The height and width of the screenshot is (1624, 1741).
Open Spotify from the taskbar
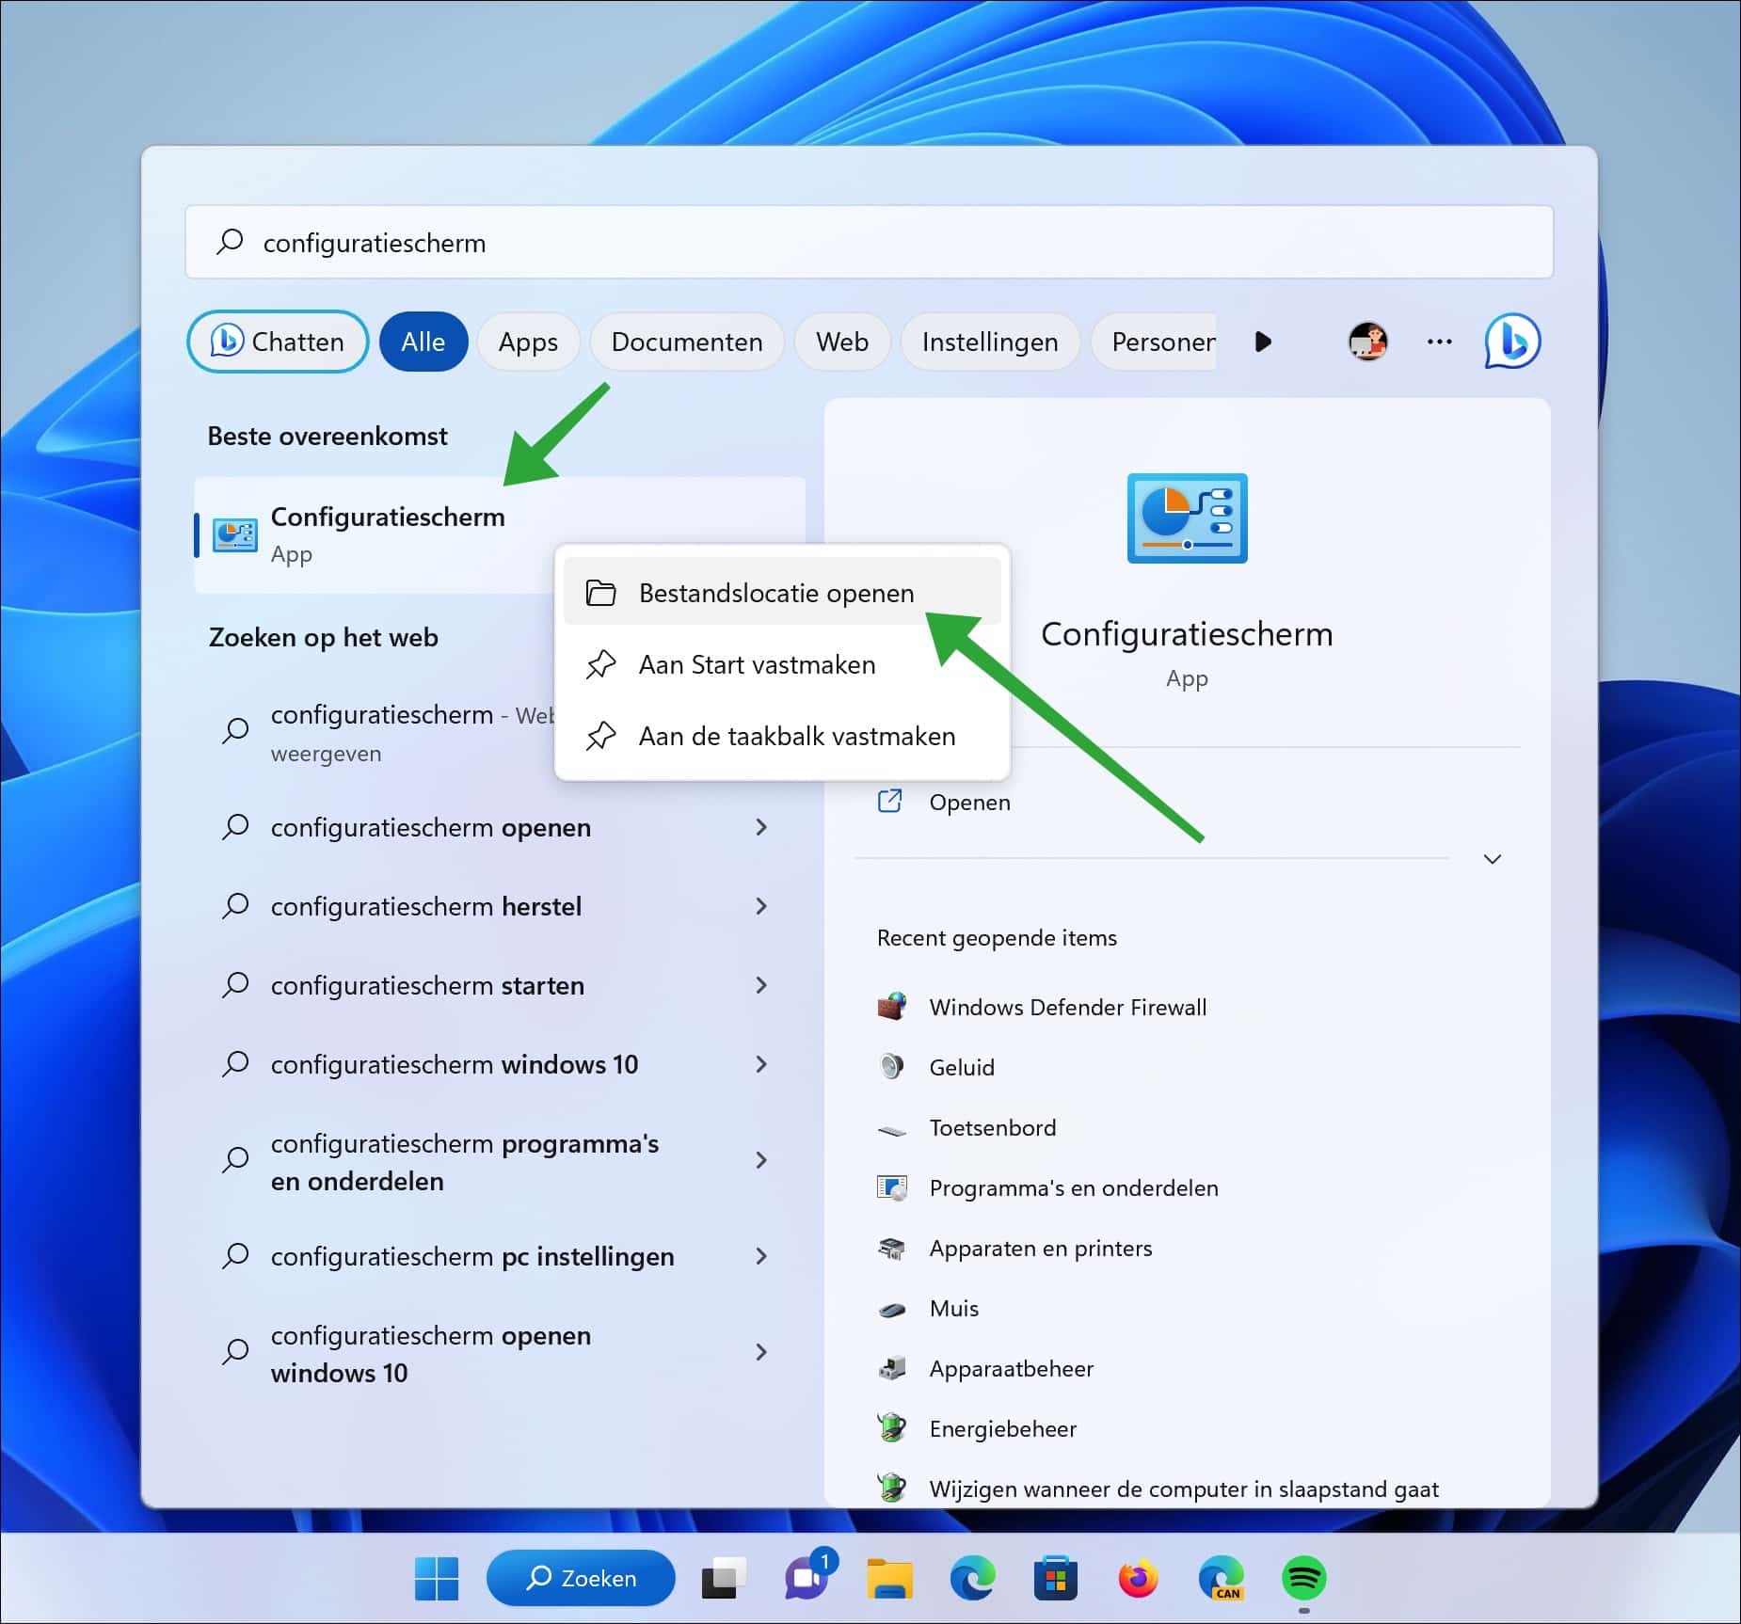tap(1303, 1578)
